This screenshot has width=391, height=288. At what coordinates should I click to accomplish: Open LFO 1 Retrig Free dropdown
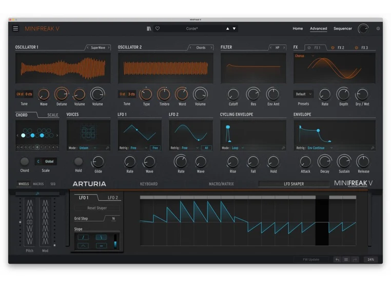point(140,148)
